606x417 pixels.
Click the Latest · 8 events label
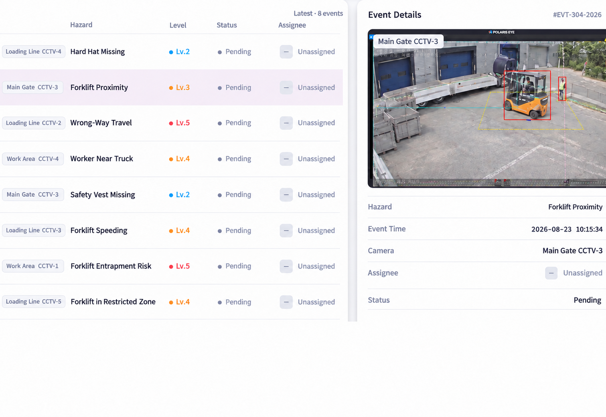(x=318, y=13)
